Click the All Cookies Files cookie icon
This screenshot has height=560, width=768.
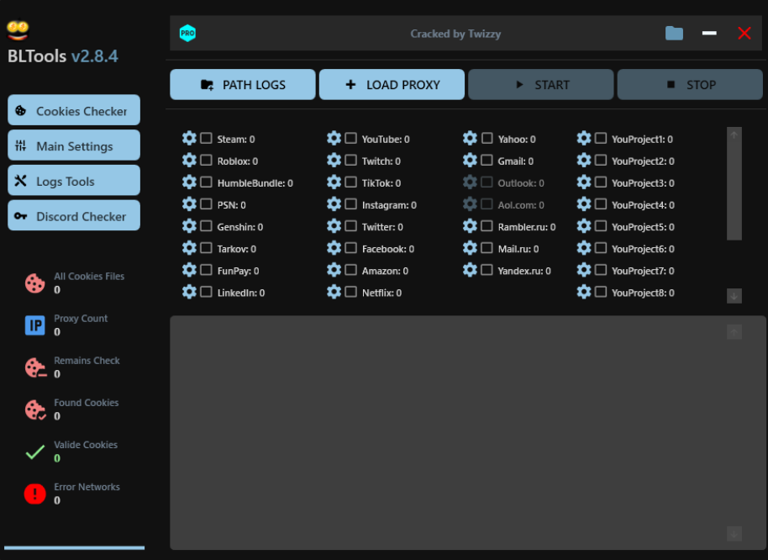(x=34, y=283)
